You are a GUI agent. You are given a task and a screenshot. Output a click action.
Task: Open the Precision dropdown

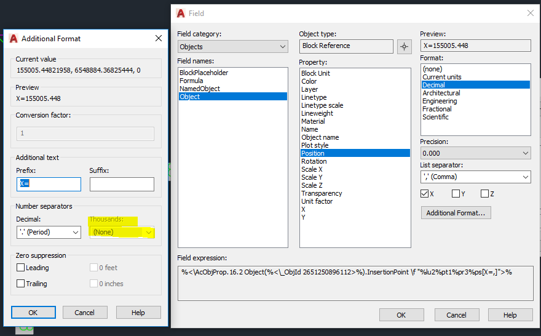pos(475,153)
